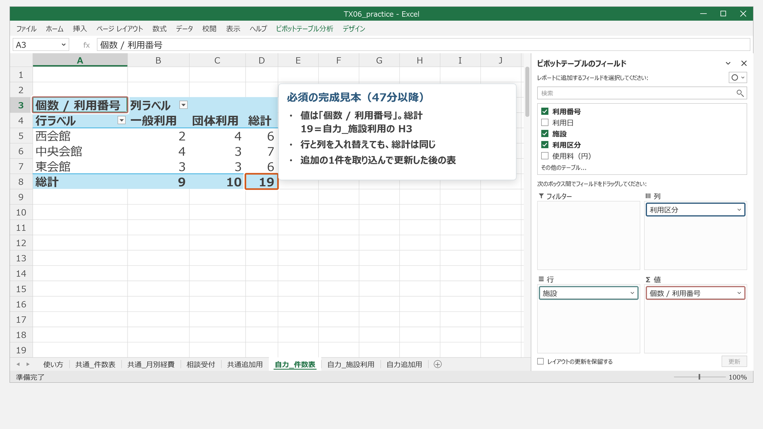Click the formula bar containing 個数 / 利用番号
The width and height of the screenshot is (763, 429).
pyautogui.click(x=423, y=45)
